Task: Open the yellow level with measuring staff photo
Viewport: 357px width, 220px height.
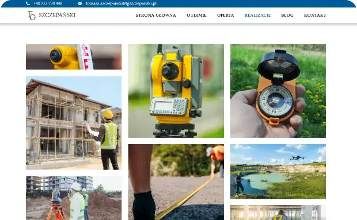Action: pos(74,57)
